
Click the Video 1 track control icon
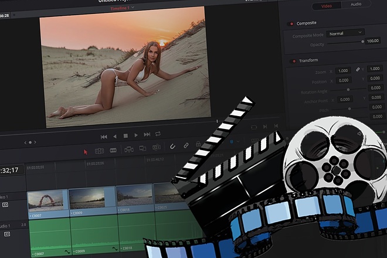[5, 205]
